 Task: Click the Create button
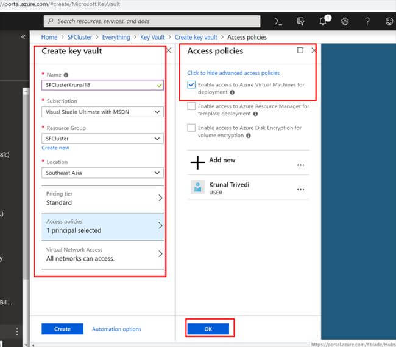click(x=62, y=329)
